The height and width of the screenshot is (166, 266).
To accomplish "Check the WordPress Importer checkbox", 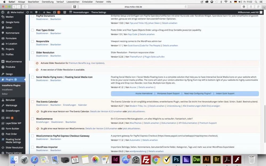I will 32,147.
